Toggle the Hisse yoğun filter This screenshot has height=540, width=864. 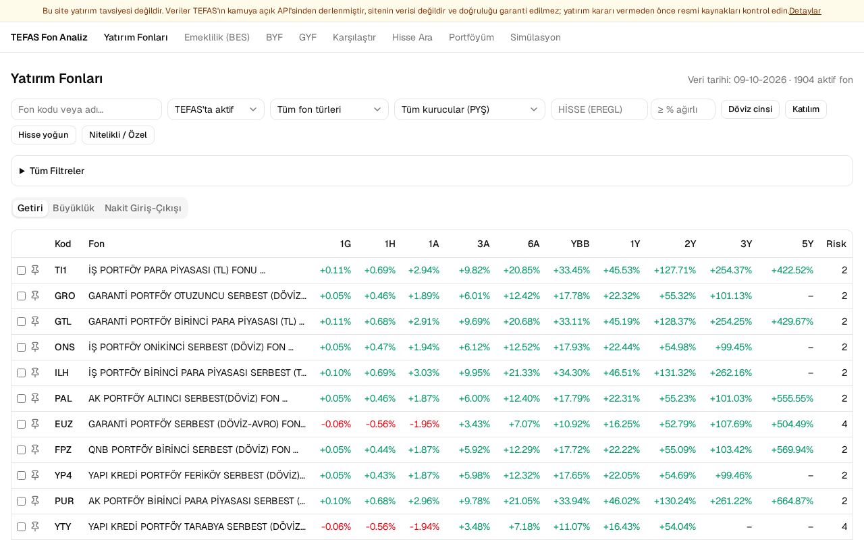click(43, 135)
